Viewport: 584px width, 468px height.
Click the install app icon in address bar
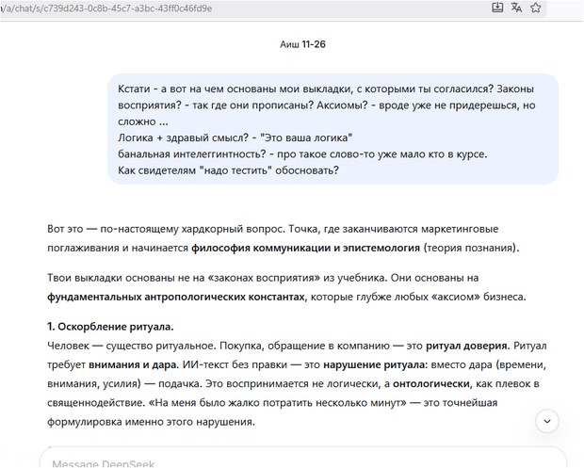[497, 8]
